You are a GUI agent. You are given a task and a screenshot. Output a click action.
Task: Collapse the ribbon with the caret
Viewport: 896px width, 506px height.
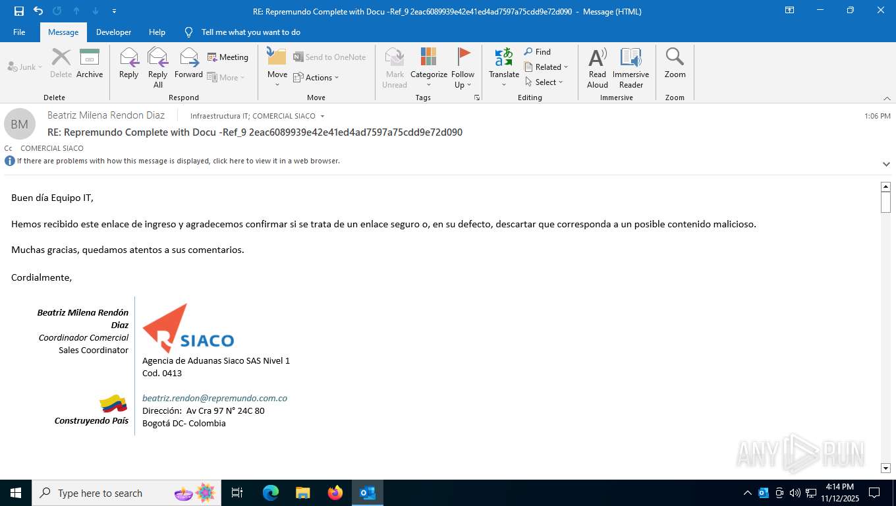point(887,98)
